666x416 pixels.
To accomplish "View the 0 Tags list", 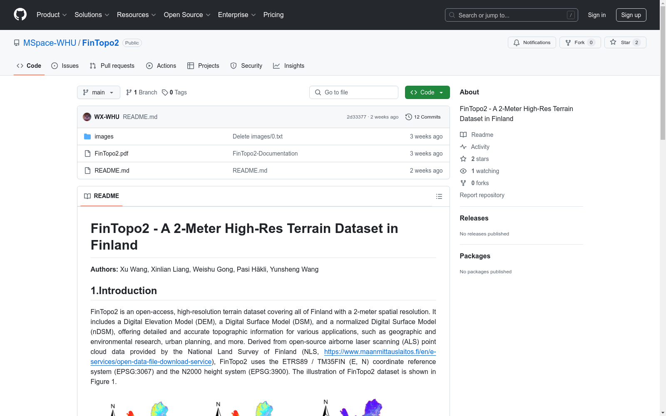I will 174,92.
